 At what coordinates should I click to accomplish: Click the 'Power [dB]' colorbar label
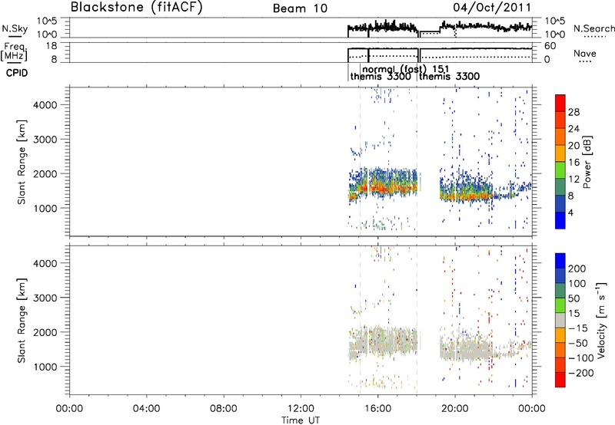tap(587, 162)
